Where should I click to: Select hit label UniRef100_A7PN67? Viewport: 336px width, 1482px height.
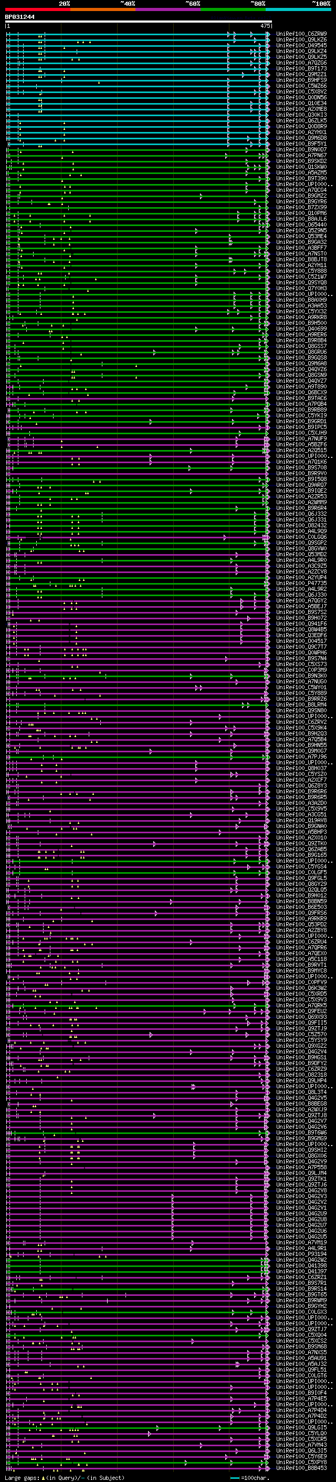301,155
